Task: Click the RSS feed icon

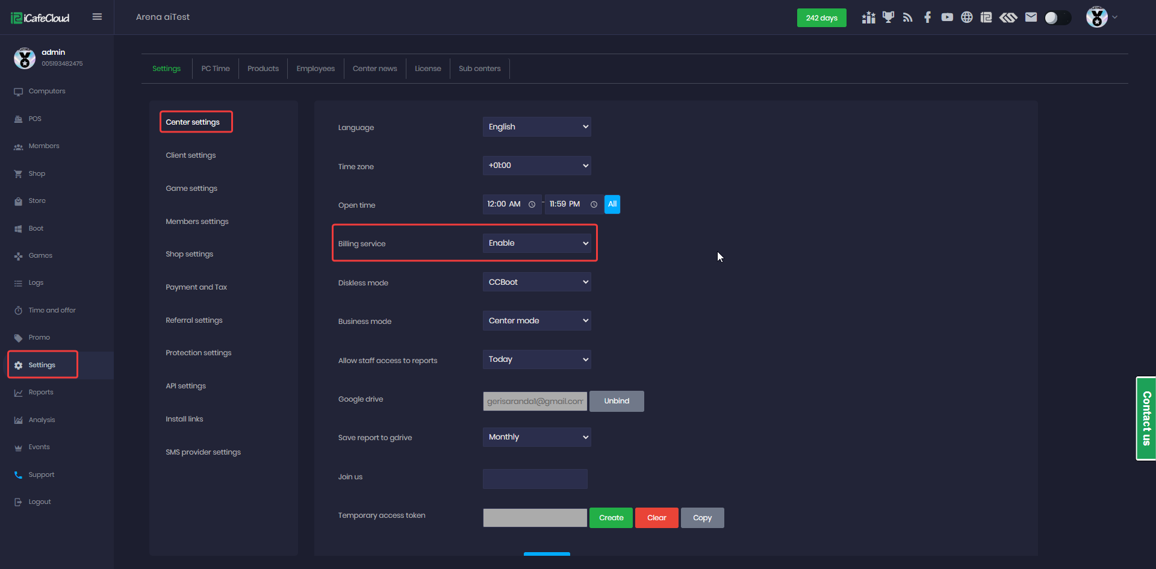Action: [x=907, y=17]
